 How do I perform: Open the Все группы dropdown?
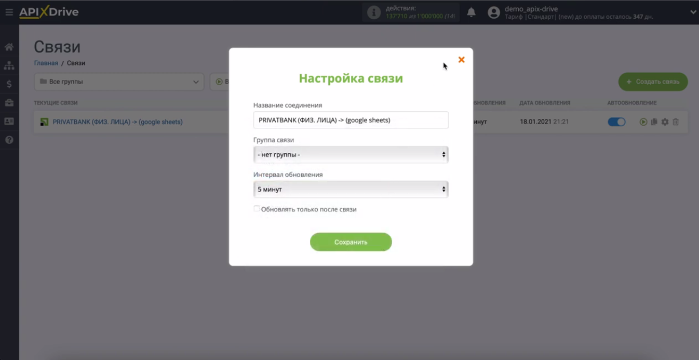coord(119,82)
